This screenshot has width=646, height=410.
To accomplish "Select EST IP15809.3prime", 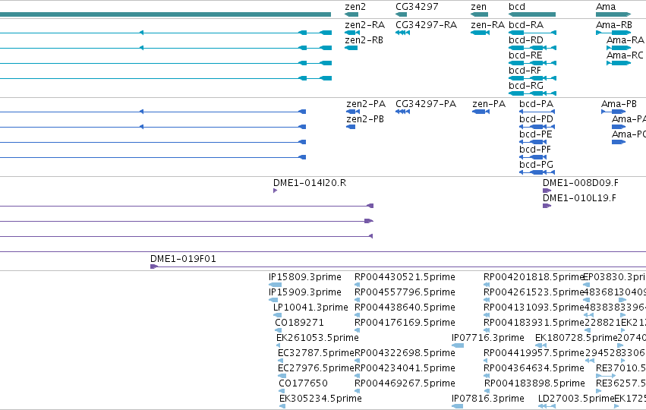I will click(276, 285).
